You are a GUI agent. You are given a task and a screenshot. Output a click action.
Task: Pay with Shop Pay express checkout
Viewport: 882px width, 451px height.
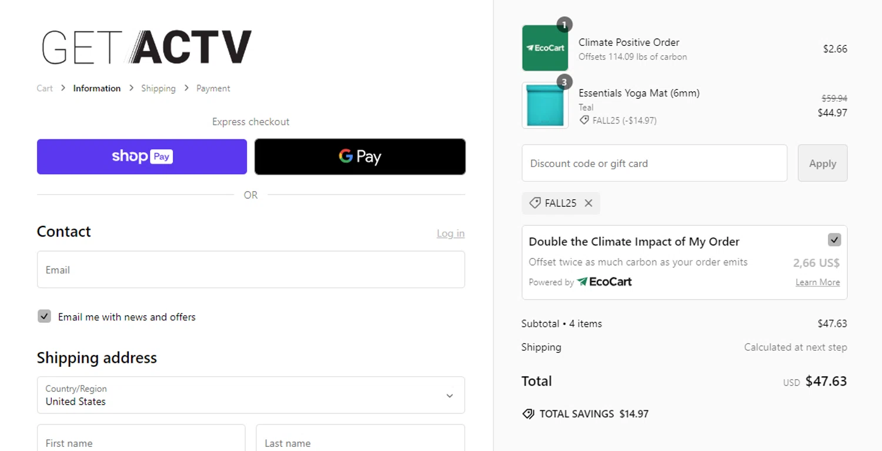tap(142, 156)
